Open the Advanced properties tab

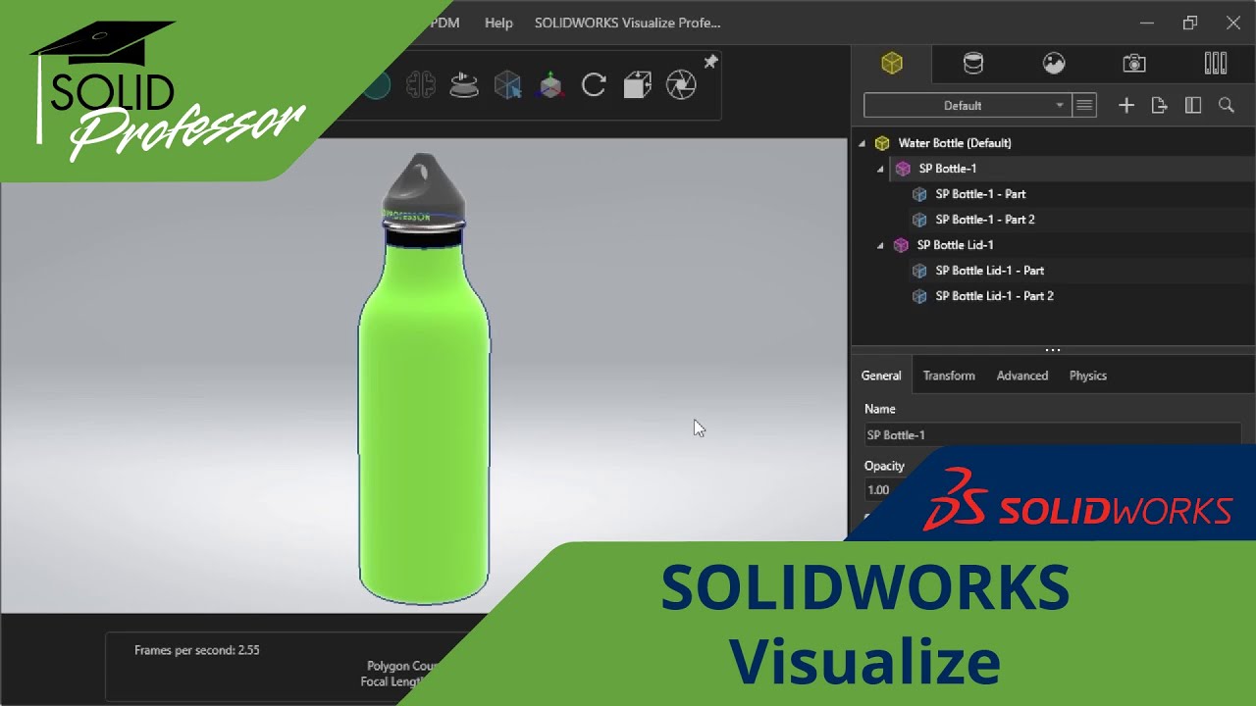1022,376
